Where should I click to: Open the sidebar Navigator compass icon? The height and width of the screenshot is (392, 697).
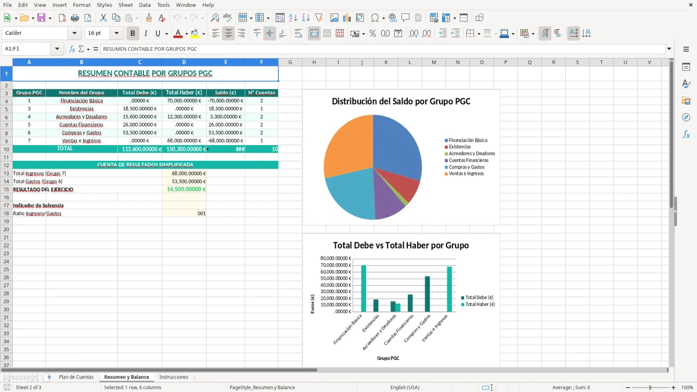tap(686, 117)
